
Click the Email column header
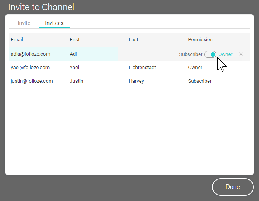[17, 40]
